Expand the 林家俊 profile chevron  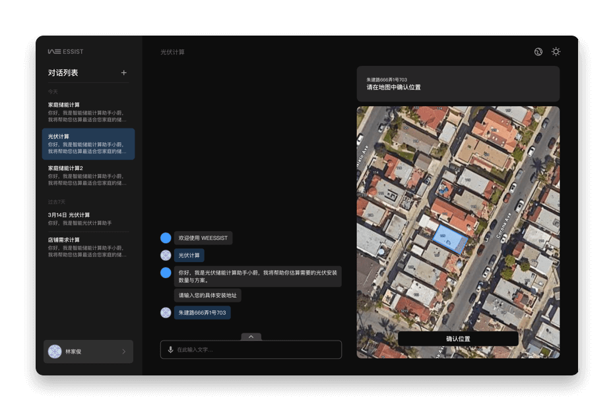pos(124,352)
